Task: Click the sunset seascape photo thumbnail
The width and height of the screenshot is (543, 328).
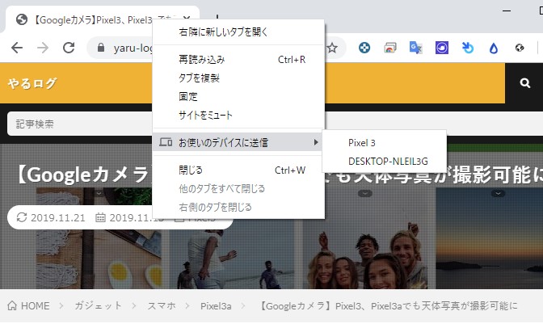Action: point(489,239)
